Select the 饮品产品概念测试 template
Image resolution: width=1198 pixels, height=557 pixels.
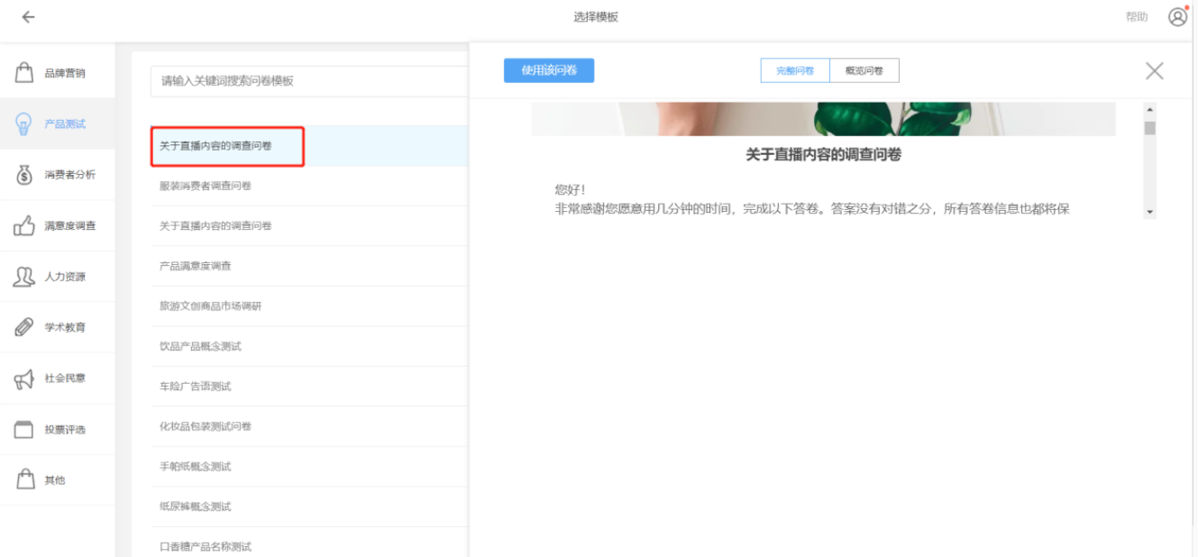200,346
